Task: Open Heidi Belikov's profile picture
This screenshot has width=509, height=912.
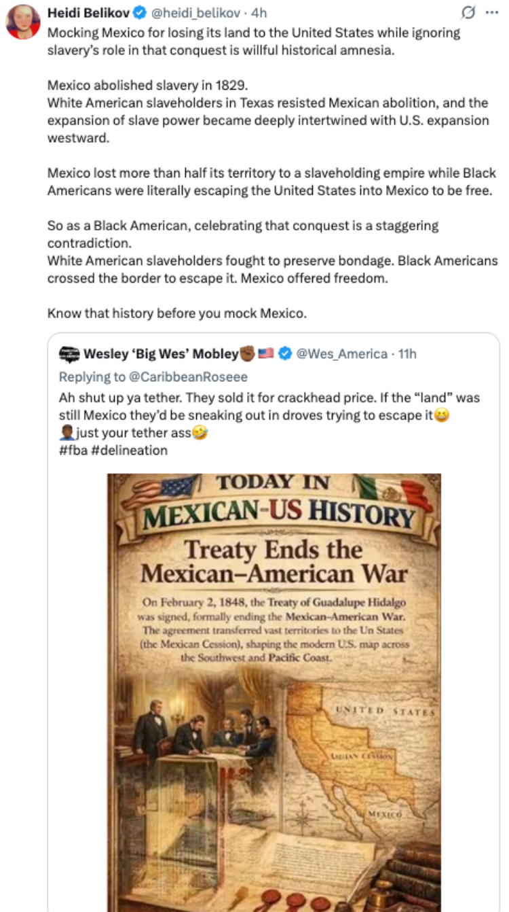Action: 23,22
